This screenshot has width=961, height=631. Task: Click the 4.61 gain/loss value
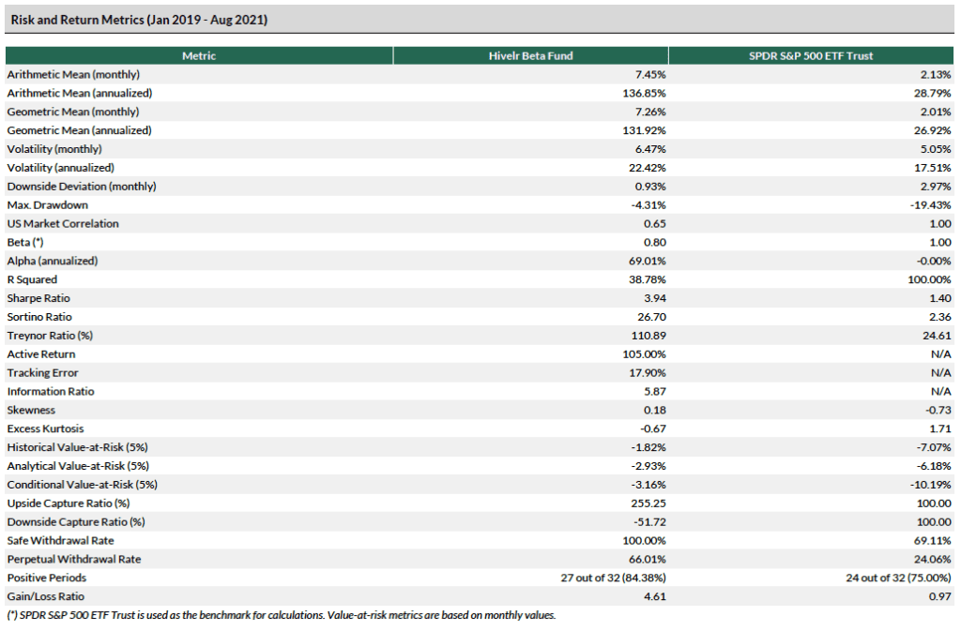click(655, 596)
